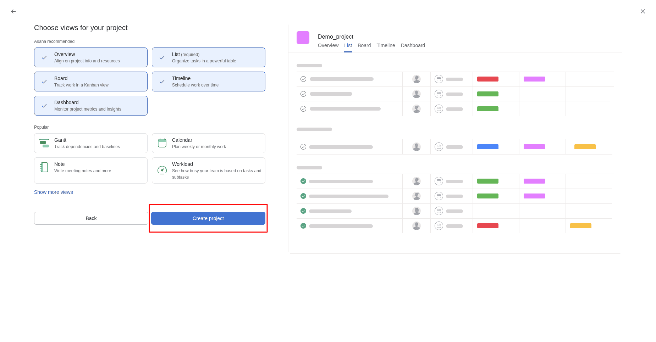
Task: Click the Workload gauge icon
Action: (x=162, y=170)
